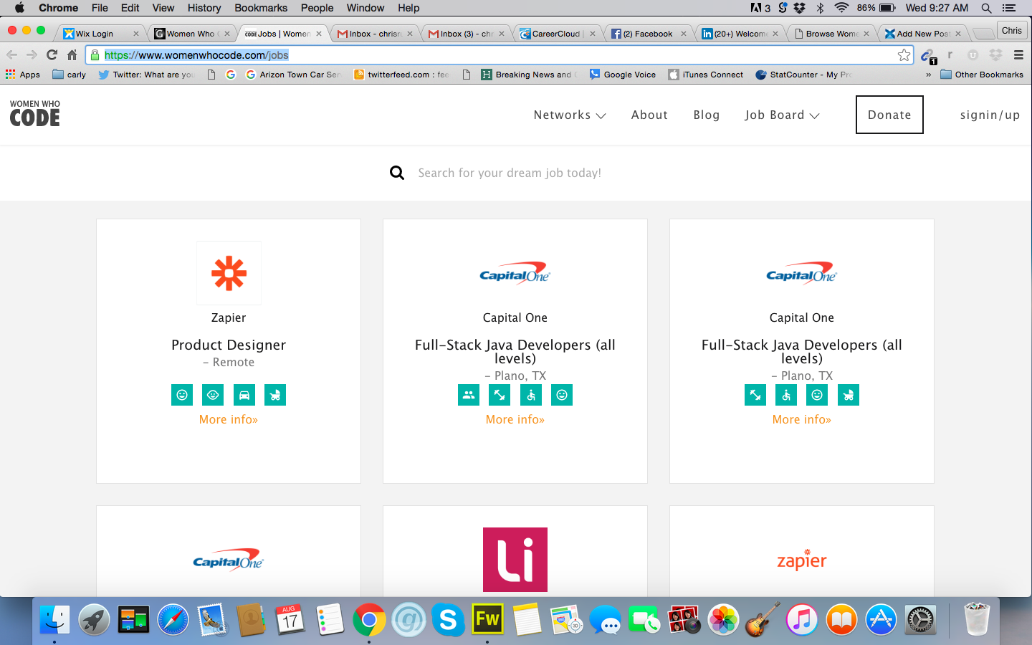The width and height of the screenshot is (1032, 645).
Task: Expand the Networks dropdown menu
Action: click(570, 115)
